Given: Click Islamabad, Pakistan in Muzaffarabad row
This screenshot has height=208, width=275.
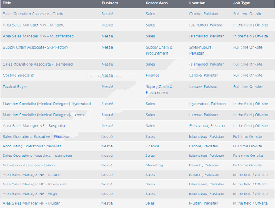Looking at the screenshot, I should 207,36.
